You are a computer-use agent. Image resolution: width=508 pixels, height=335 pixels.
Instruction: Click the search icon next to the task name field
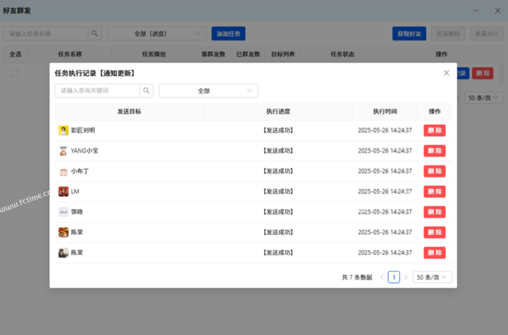(x=95, y=34)
